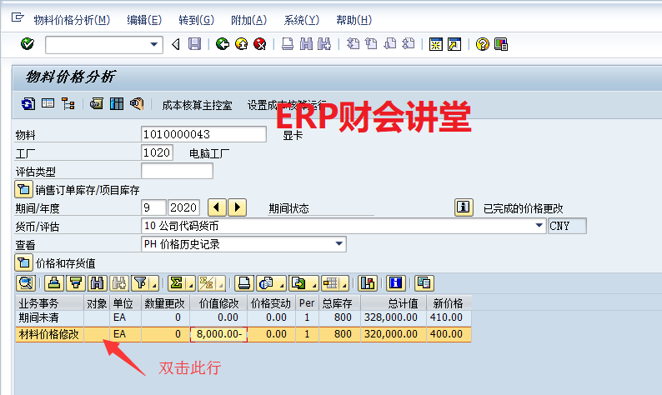The width and height of the screenshot is (662, 395).
Task: Click the ALV details magnifier icon
Action: point(24,282)
